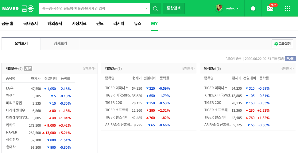Open ARIRANG 신흥국.. in 퇴직연금 group
The image size is (298, 156).
tap(218, 125)
